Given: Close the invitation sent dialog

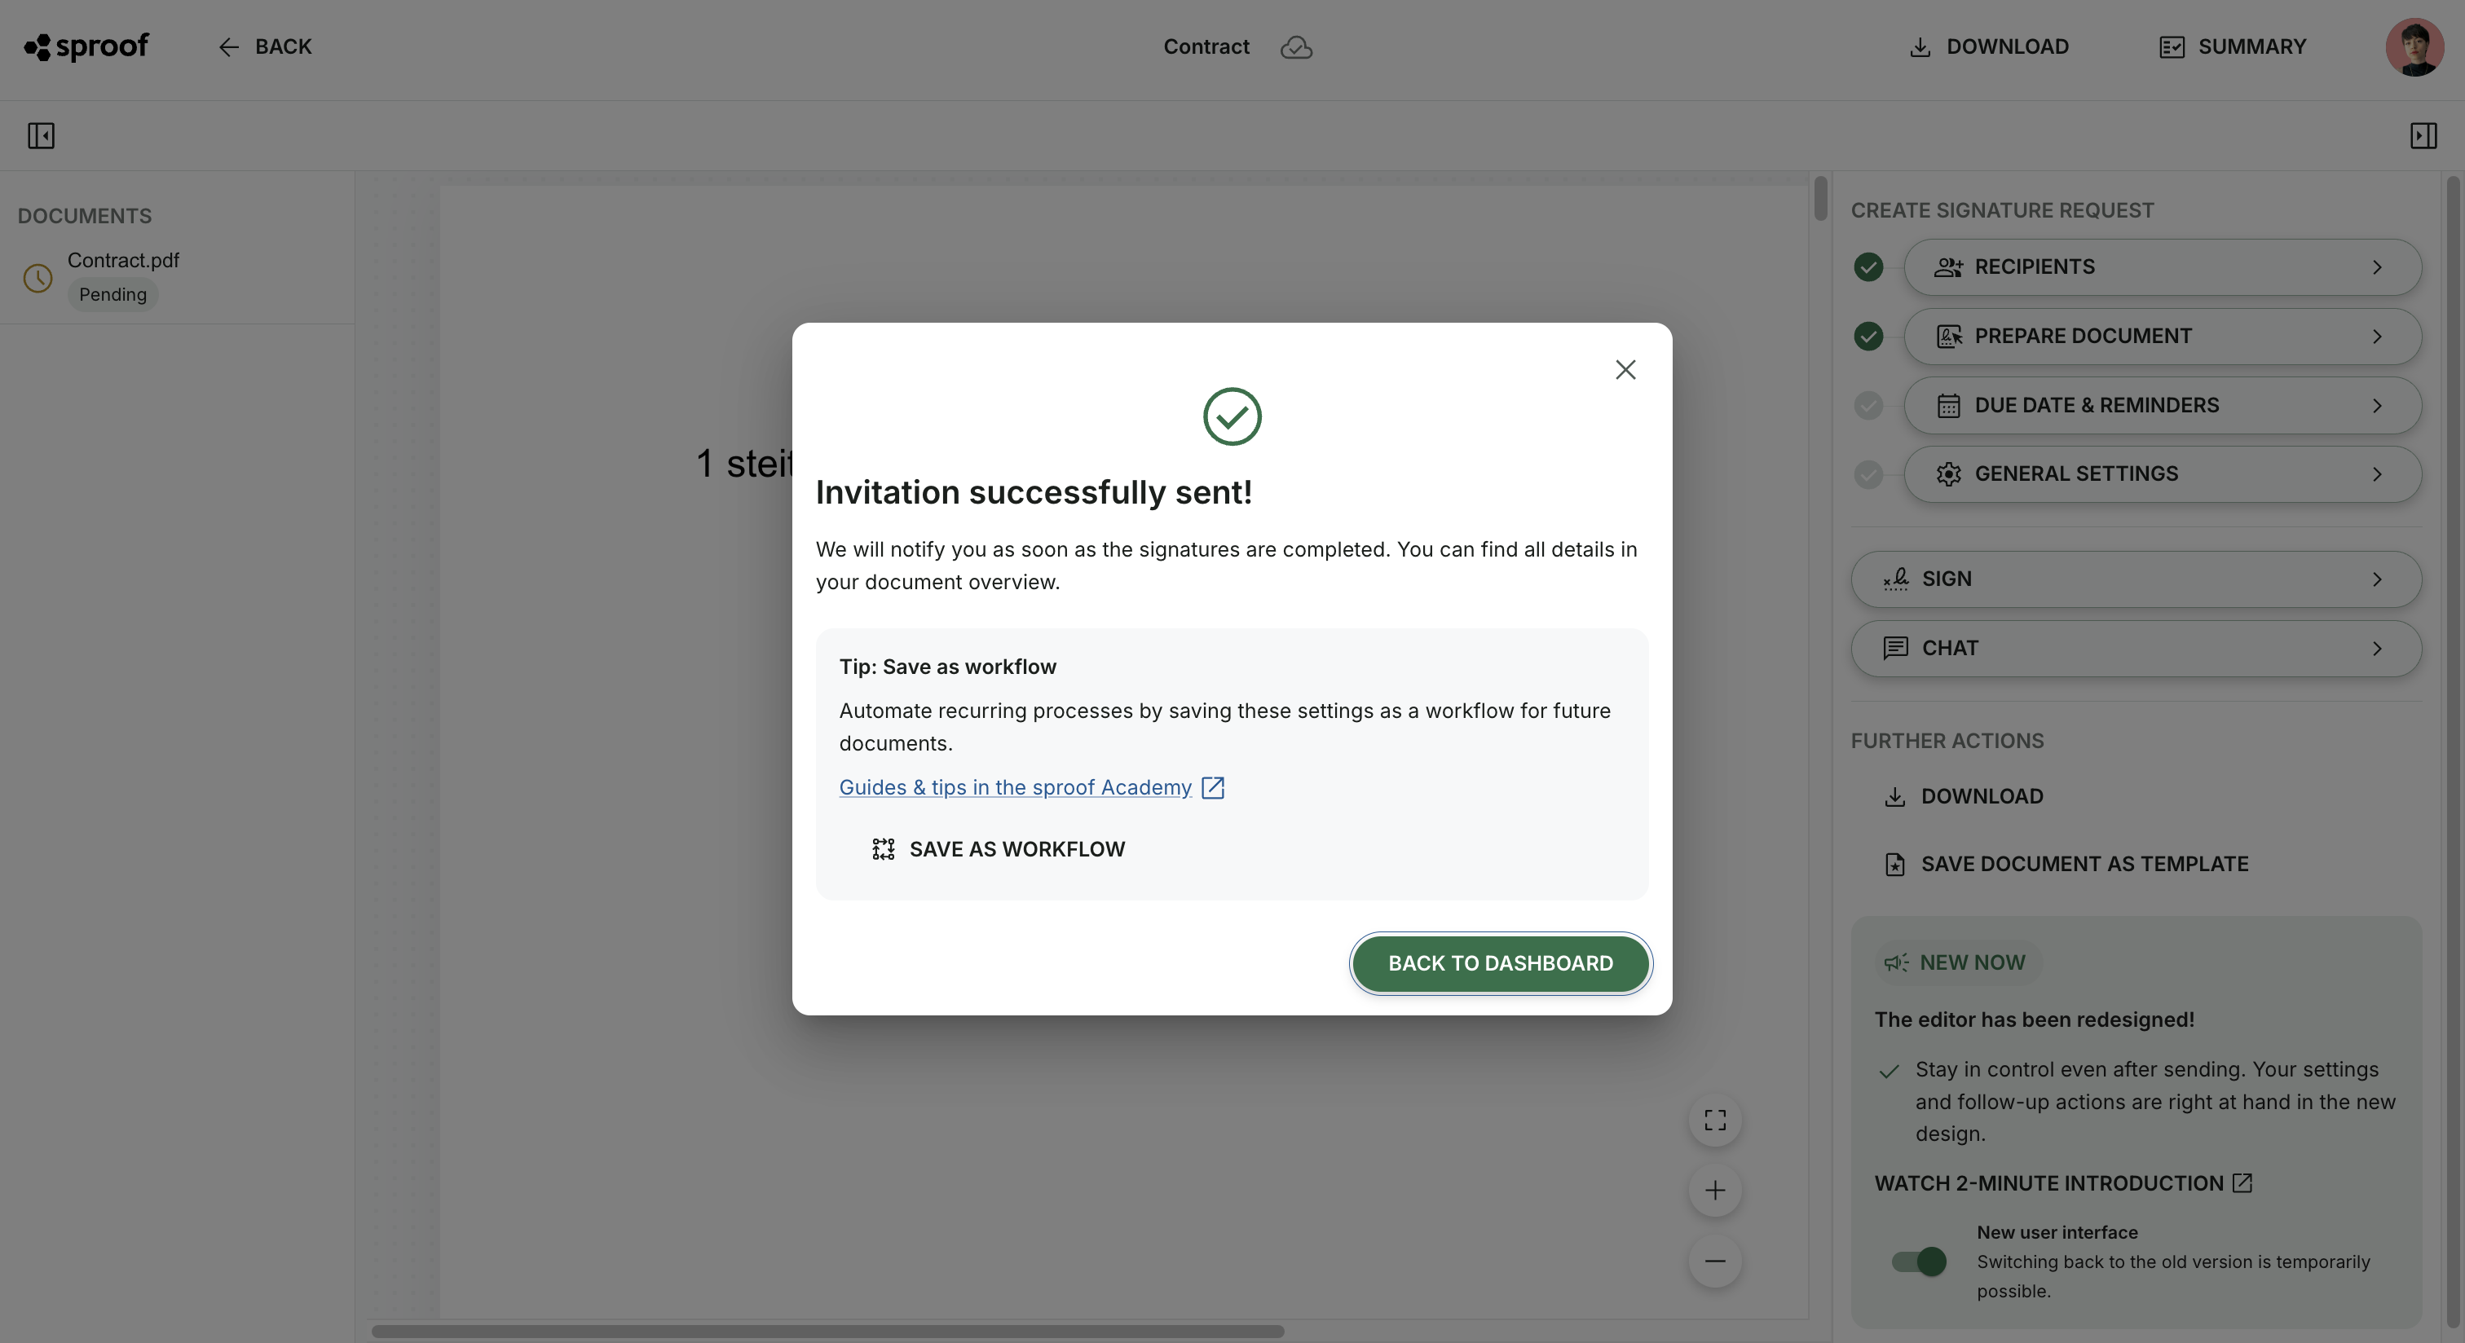Looking at the screenshot, I should click(x=1625, y=370).
